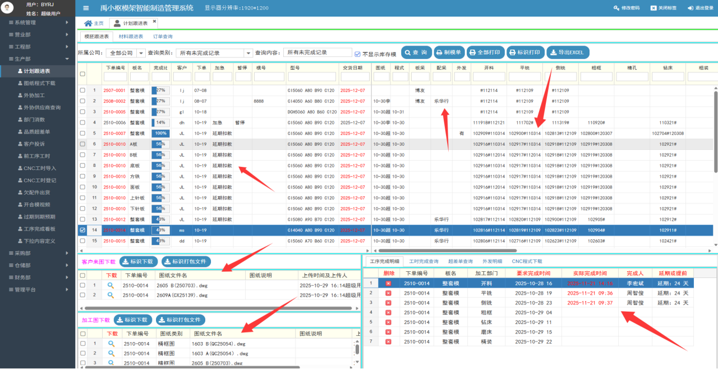Click the 关闭标签 icon in header
The width and height of the screenshot is (718, 369).
point(653,8)
